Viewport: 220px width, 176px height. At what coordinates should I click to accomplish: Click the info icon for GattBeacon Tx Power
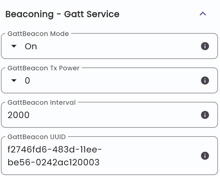point(205,81)
